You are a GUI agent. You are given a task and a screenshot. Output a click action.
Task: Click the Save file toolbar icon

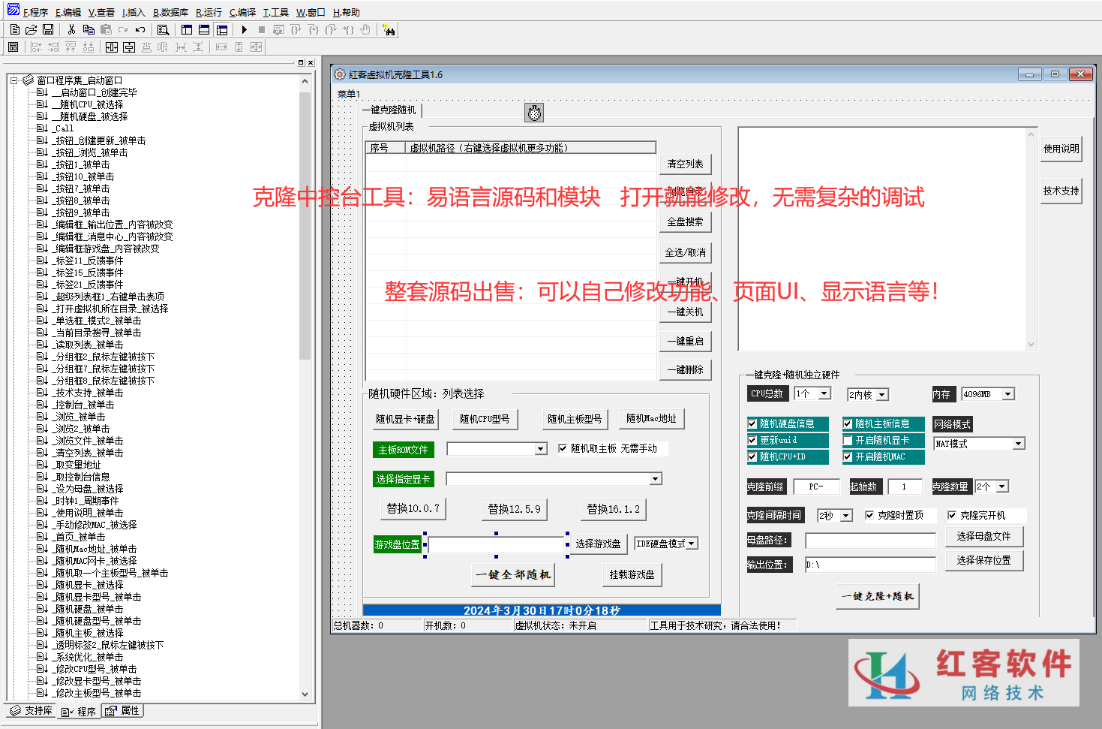48,30
